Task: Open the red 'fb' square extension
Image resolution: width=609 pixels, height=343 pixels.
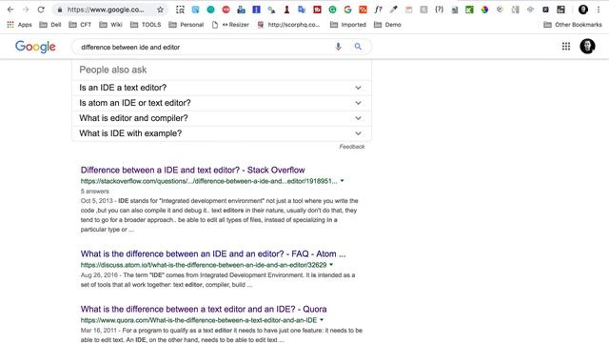Action: [x=317, y=10]
